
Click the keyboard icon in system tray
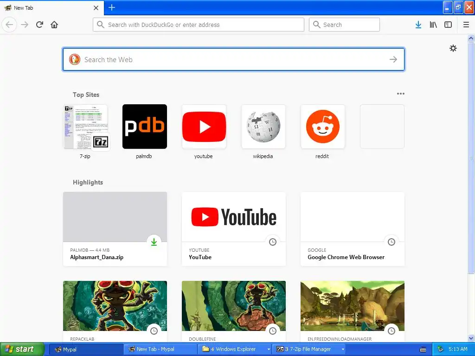point(423,350)
